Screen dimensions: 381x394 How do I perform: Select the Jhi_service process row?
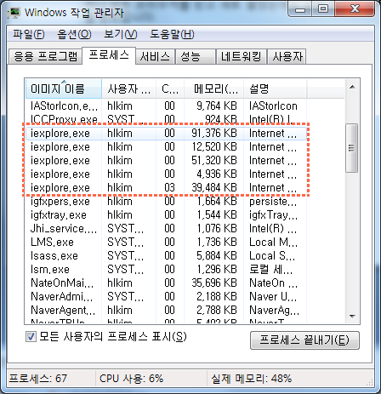166,228
